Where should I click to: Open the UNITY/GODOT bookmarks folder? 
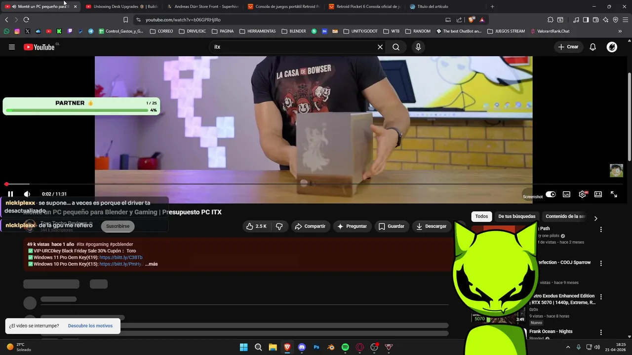coord(360,31)
